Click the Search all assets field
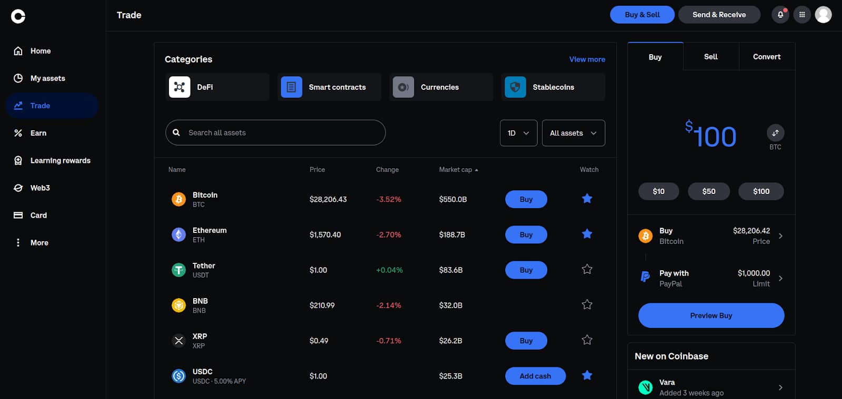This screenshot has height=399, width=842. 275,132
